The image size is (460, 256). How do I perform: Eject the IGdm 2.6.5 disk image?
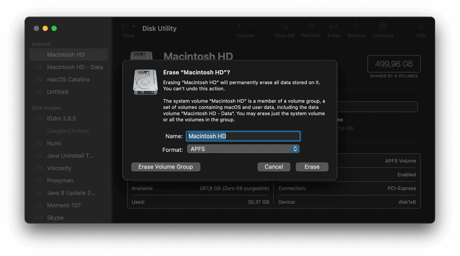pos(101,119)
